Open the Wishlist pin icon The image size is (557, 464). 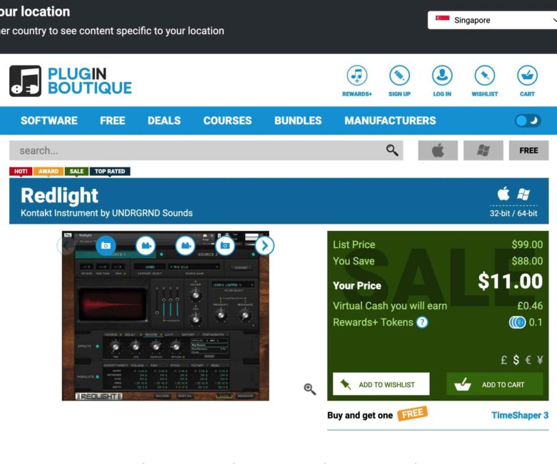coord(485,75)
